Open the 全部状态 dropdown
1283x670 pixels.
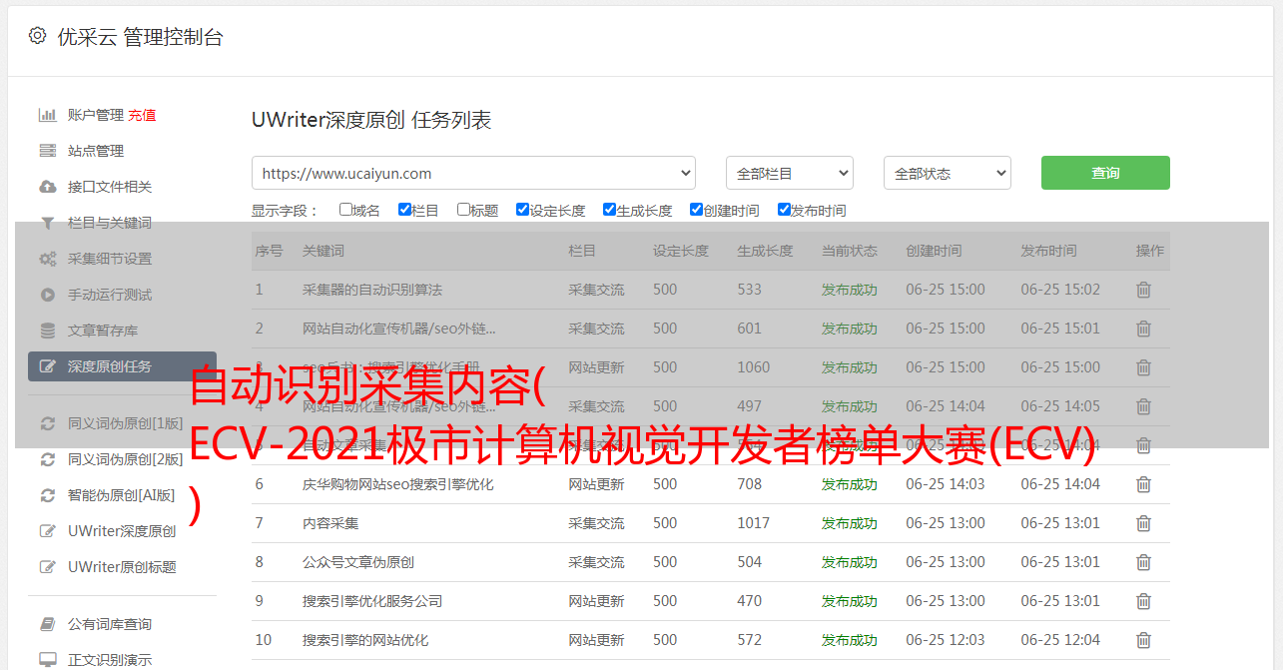948,173
